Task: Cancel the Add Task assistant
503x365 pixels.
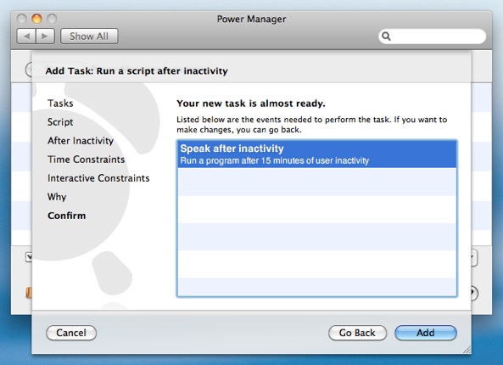Action: coord(71,333)
